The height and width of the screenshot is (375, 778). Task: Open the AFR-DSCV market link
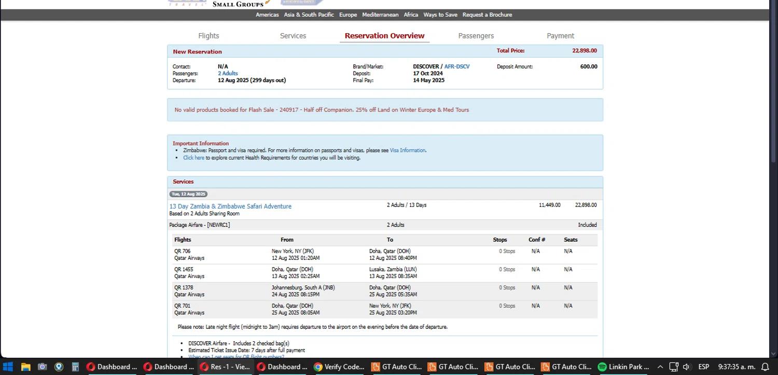coord(457,66)
